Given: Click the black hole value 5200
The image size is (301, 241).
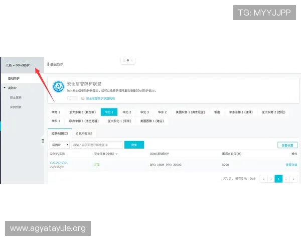Looking at the screenshot, I should pos(225,165).
